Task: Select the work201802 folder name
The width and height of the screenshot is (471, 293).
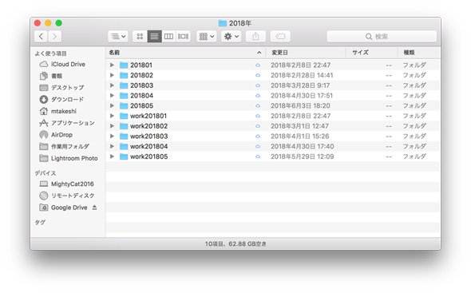Action: pyautogui.click(x=148, y=126)
